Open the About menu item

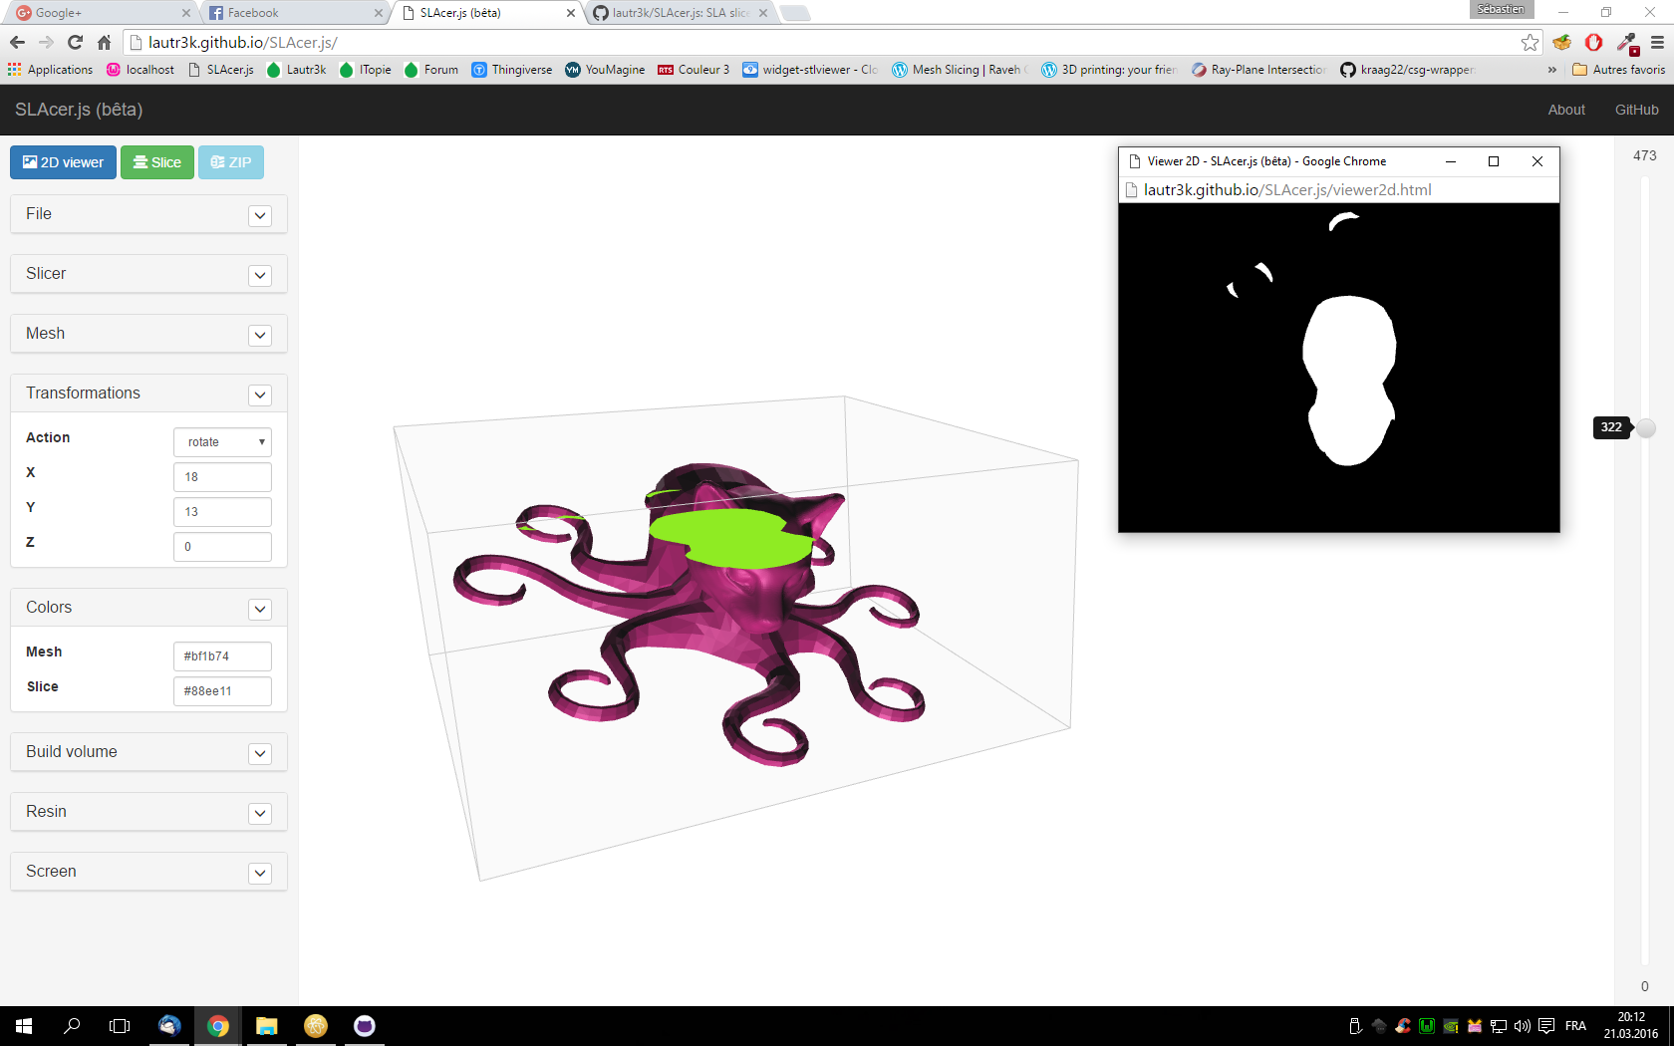click(1566, 110)
